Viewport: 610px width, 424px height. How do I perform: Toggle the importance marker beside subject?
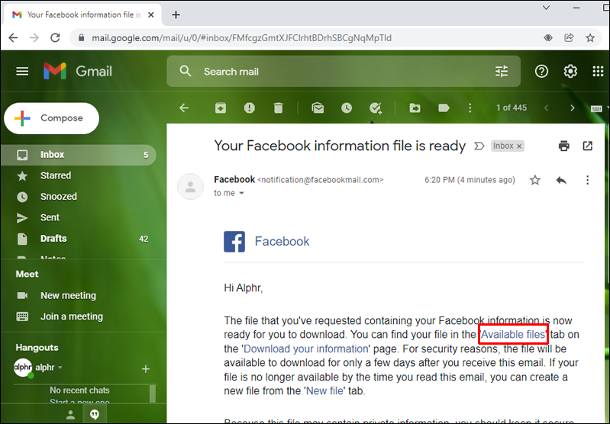point(479,146)
